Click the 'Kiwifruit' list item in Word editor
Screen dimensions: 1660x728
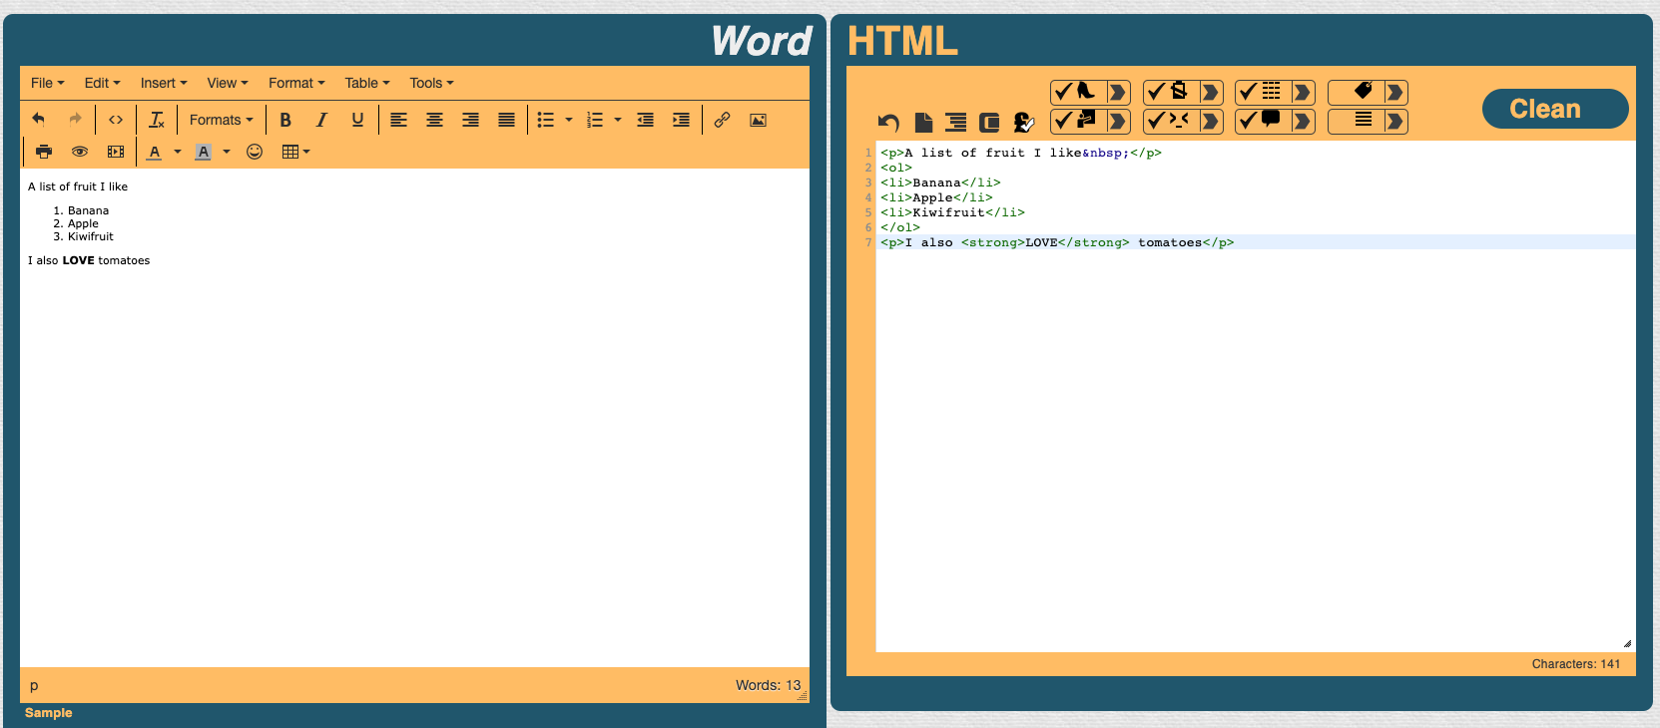coord(91,236)
